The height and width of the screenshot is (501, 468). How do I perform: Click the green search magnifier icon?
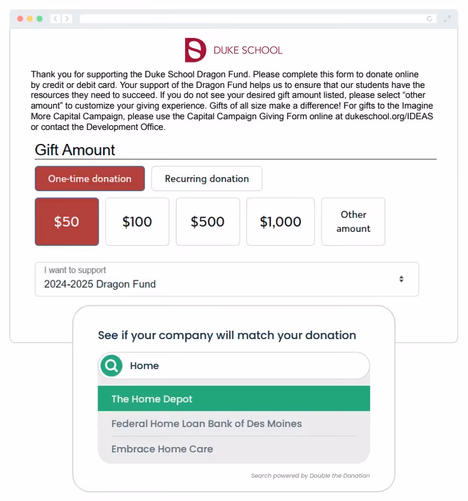pyautogui.click(x=111, y=366)
